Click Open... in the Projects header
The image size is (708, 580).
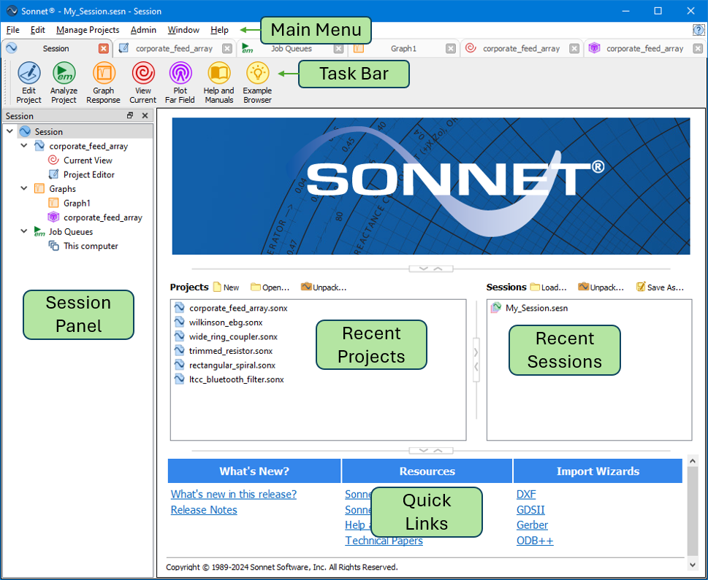click(270, 287)
